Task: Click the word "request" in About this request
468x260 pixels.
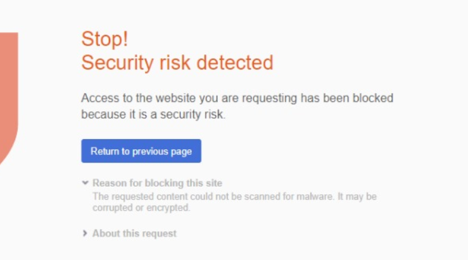Action: 161,233
